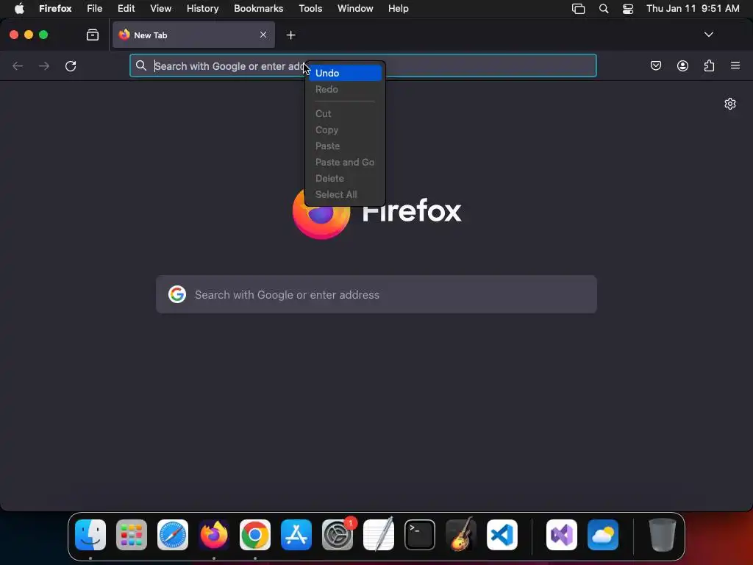This screenshot has height=565, width=753.
Task: Select the New Tab tab
Action: 193,35
